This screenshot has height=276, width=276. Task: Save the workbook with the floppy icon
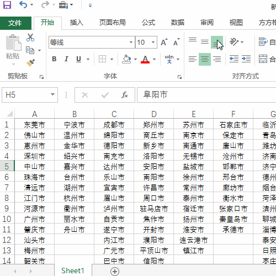click(x=7, y=5)
